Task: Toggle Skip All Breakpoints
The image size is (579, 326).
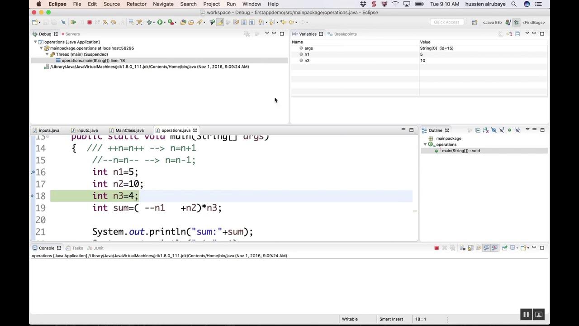Action: (63, 22)
